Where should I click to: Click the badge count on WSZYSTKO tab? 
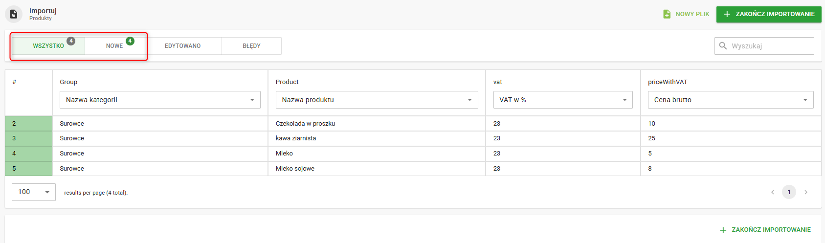click(71, 41)
